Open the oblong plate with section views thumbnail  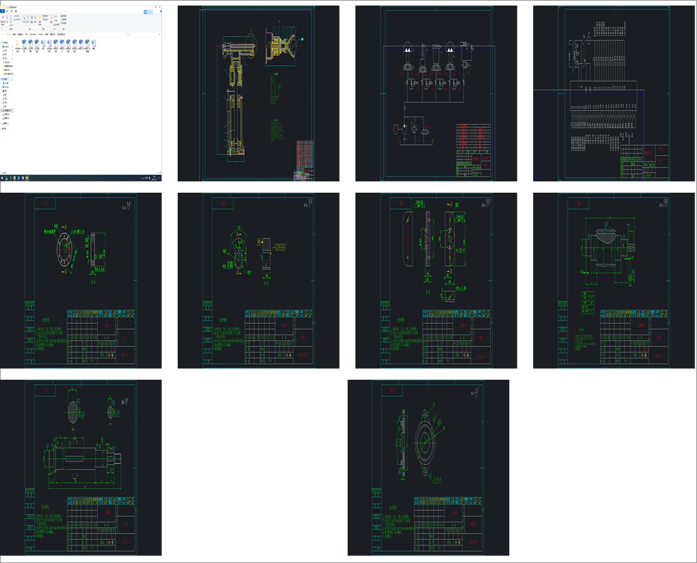pos(436,281)
